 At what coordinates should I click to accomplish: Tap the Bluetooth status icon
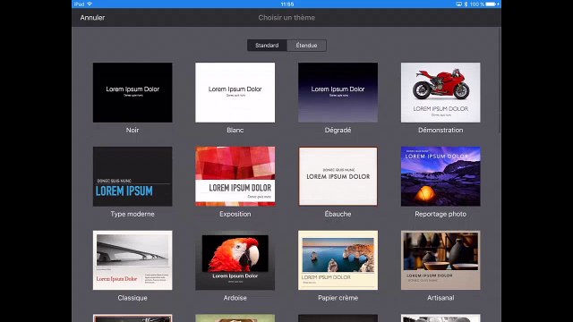point(466,4)
